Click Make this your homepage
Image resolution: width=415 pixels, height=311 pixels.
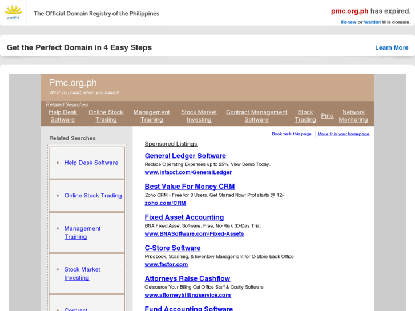coord(344,134)
